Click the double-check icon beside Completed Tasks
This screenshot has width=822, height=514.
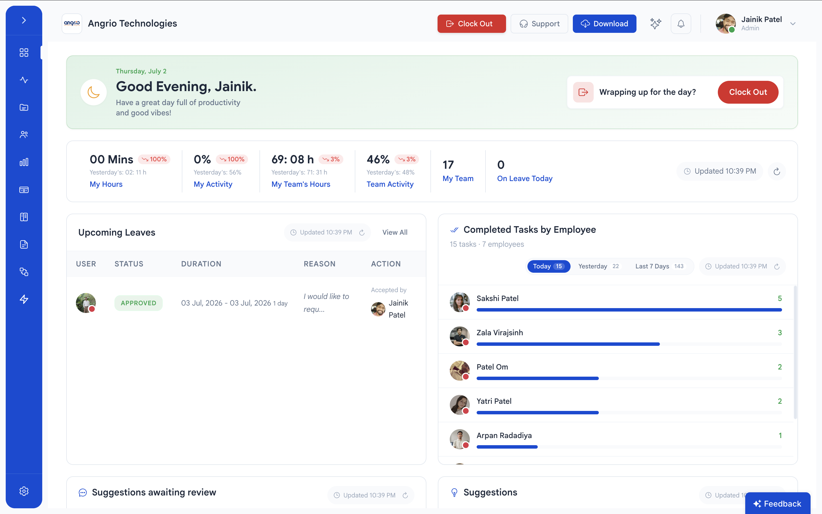[x=454, y=230]
